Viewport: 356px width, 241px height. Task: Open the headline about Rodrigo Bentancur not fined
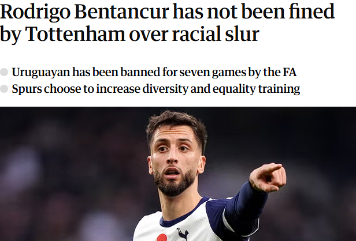168,23
